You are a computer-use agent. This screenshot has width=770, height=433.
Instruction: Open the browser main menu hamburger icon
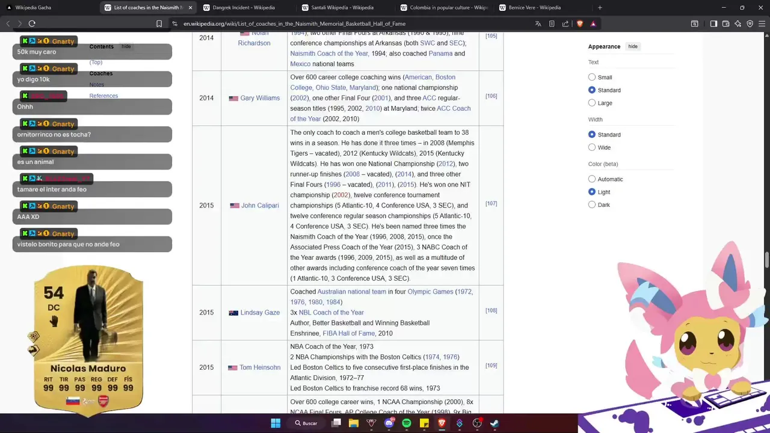point(762,23)
